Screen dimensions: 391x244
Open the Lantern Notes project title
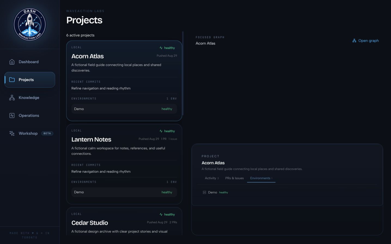[x=91, y=140]
